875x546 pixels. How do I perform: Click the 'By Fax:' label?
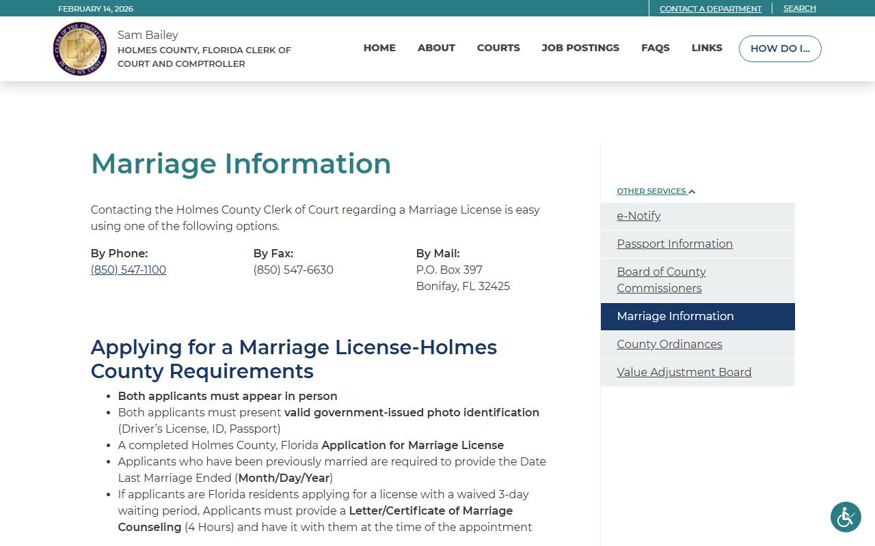pyautogui.click(x=273, y=253)
